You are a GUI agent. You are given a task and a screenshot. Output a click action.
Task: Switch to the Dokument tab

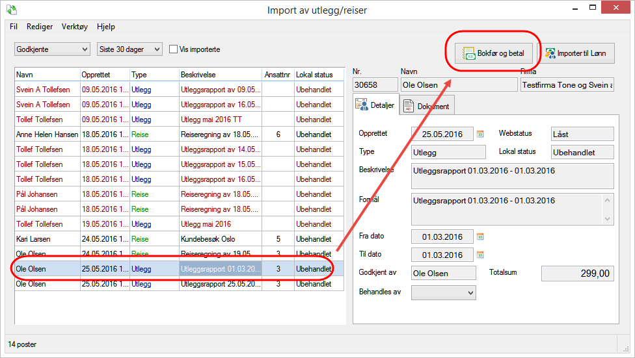click(x=427, y=105)
